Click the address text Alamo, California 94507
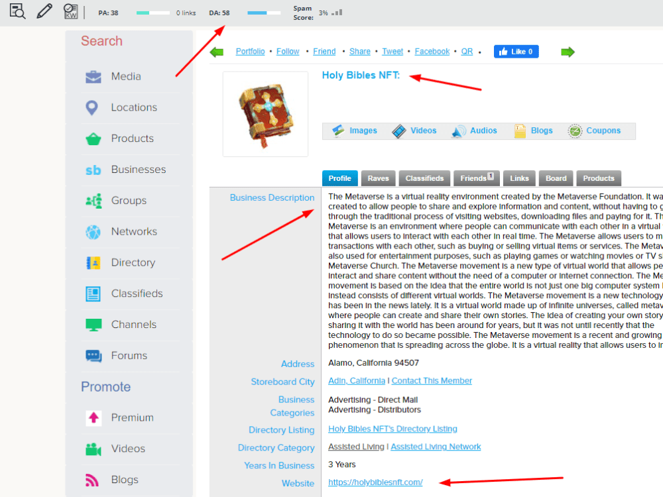 pyautogui.click(x=373, y=363)
